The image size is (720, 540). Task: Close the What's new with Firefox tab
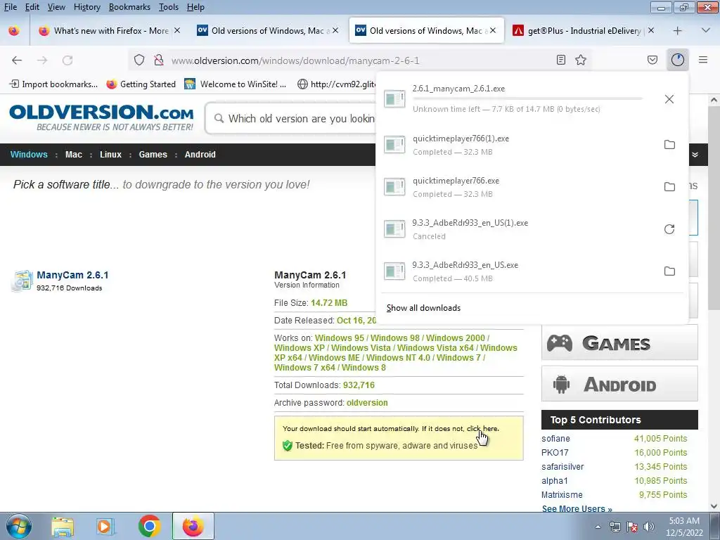click(177, 31)
